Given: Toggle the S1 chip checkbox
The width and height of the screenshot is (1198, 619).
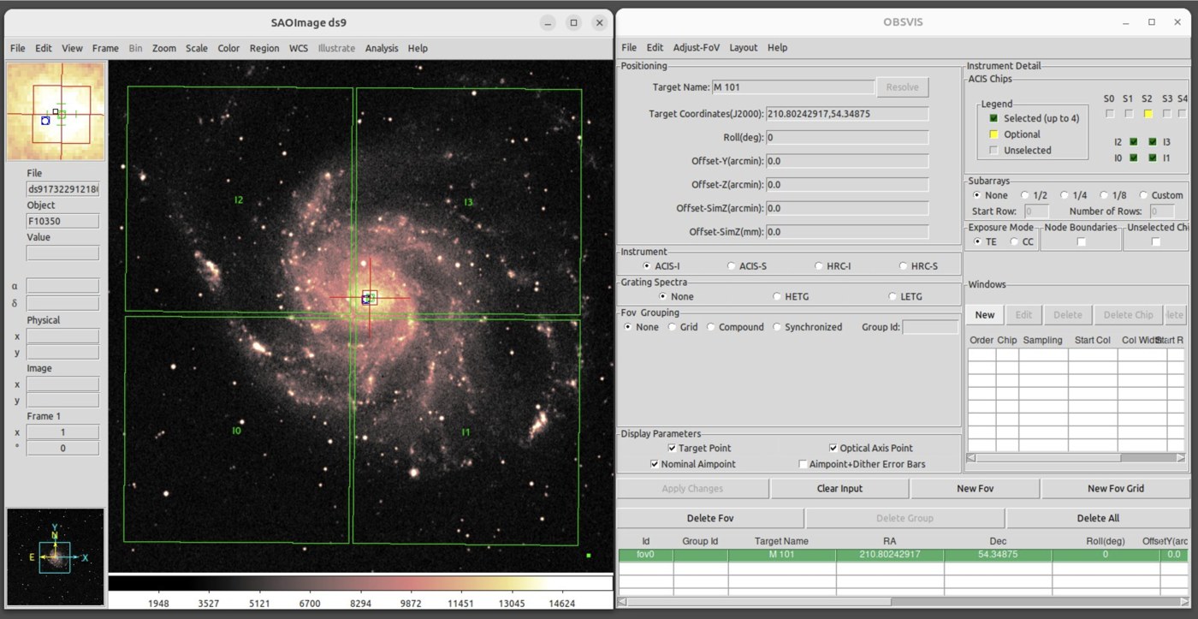Looking at the screenshot, I should [x=1129, y=113].
